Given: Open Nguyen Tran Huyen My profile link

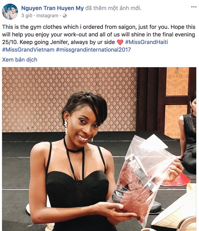Looking at the screenshot, I should (x=52, y=8).
